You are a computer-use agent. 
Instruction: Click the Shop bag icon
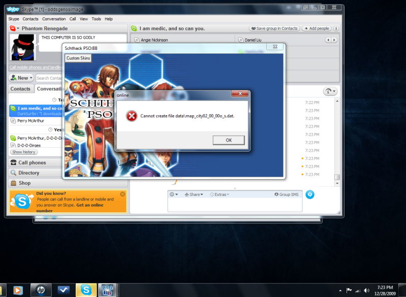click(14, 183)
